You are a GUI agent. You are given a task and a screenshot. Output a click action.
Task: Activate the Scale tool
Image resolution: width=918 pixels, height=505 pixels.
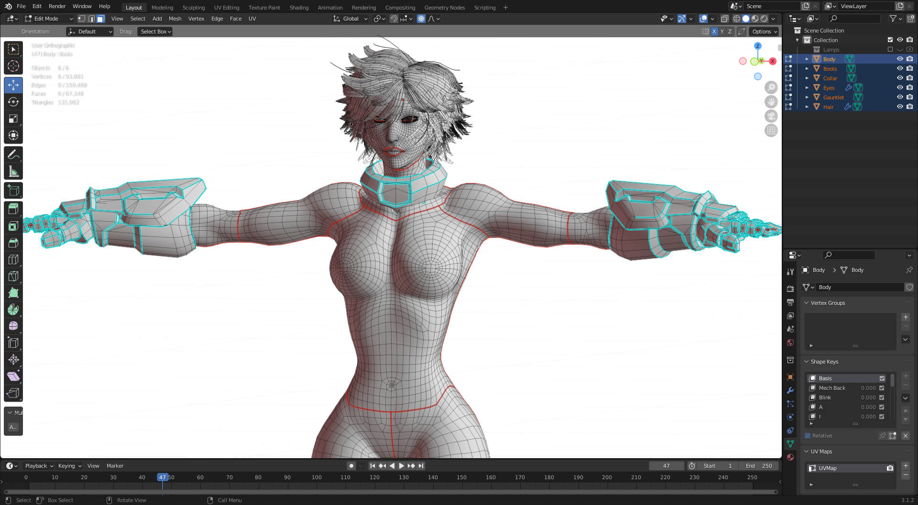pos(13,118)
